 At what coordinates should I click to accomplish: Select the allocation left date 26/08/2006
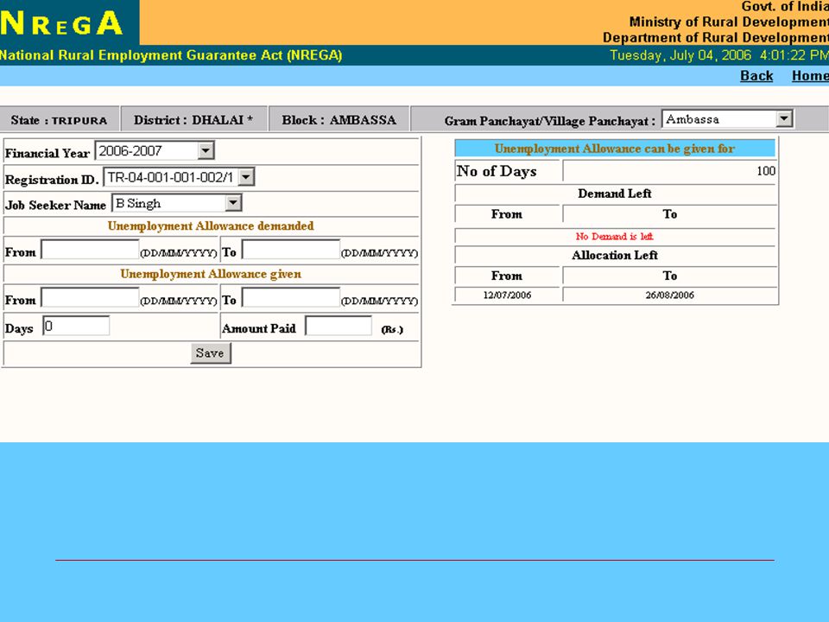point(669,295)
